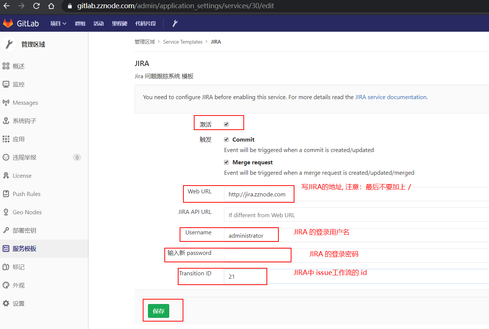Click the GitLab fox logo
Viewport: 489px width, 329px height.
click(8, 23)
